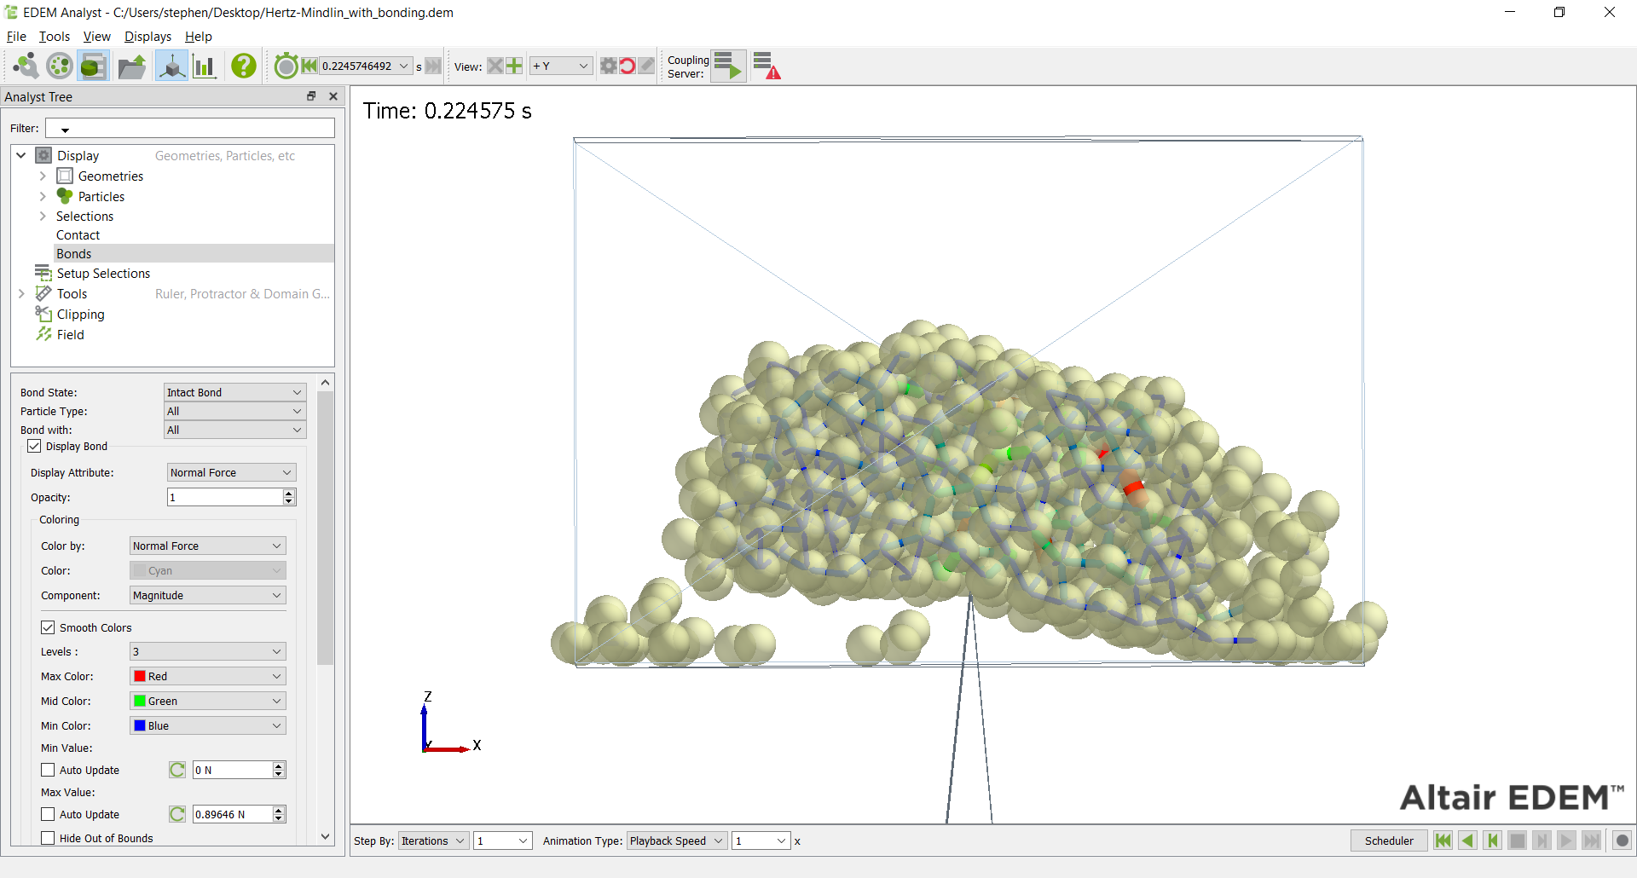This screenshot has height=878, width=1637.
Task: Open the Bond State dropdown
Action: coord(234,392)
